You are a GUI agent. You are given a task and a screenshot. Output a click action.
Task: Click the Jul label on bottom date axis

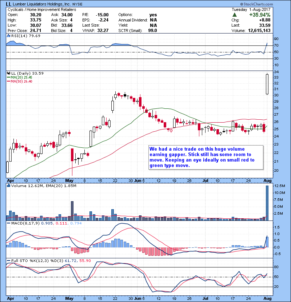pos(206,298)
